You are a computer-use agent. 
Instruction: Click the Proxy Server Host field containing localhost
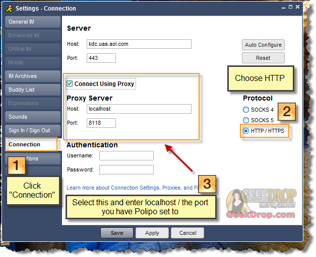tap(139, 109)
